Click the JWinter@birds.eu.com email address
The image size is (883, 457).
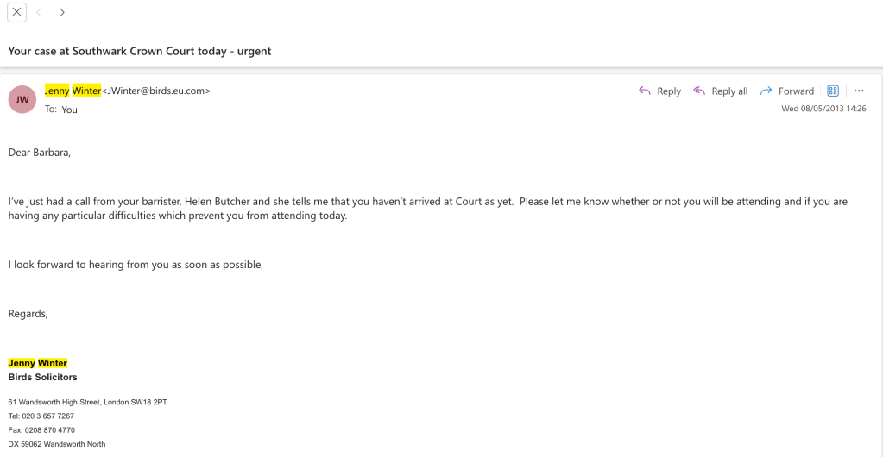[x=156, y=91]
